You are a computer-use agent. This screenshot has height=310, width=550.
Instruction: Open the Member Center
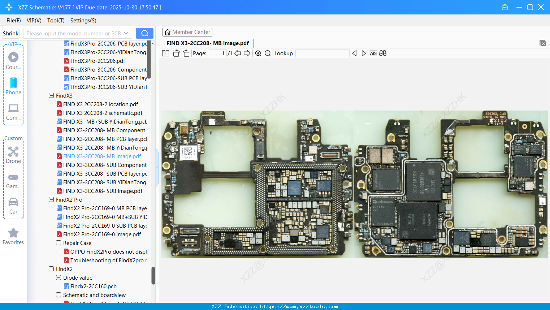coord(187,32)
